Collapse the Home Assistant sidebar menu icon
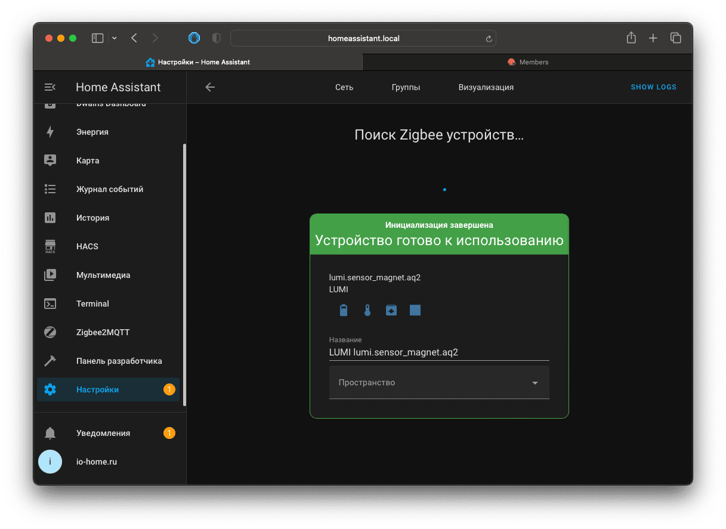 tap(50, 87)
